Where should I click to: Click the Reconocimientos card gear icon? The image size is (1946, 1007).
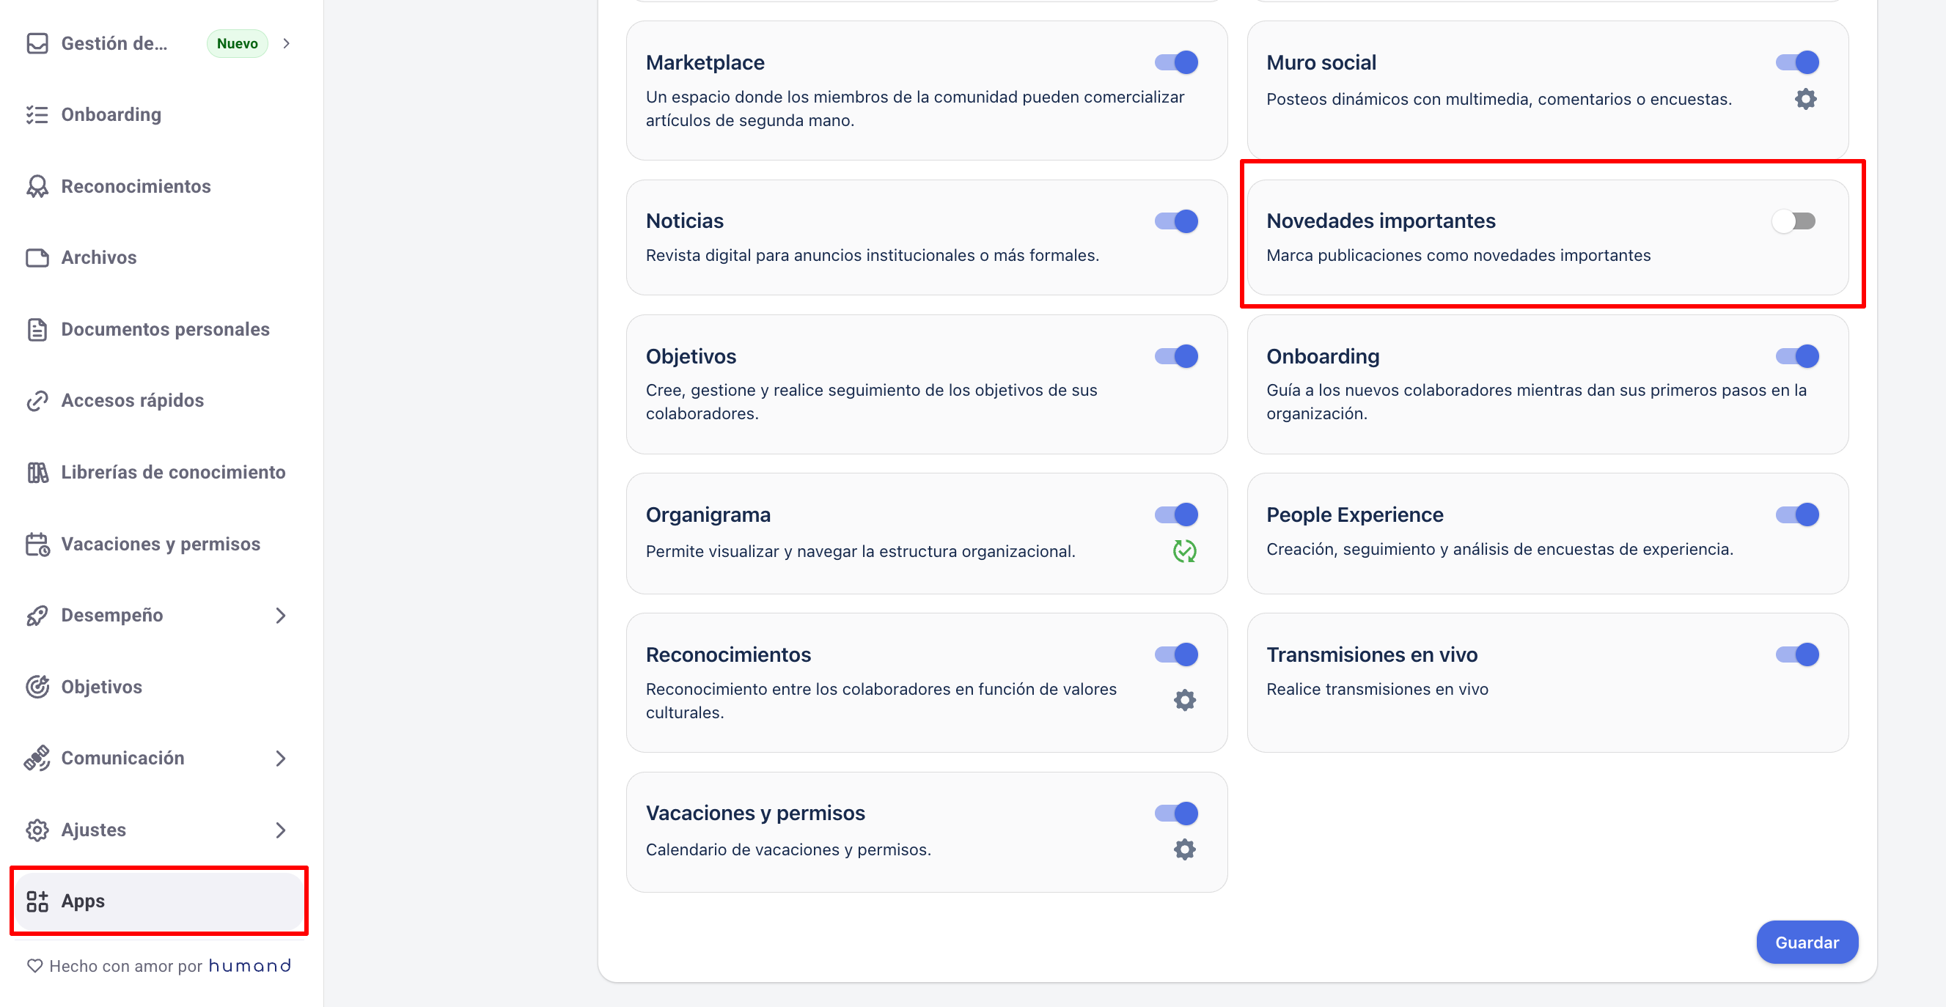pos(1183,700)
